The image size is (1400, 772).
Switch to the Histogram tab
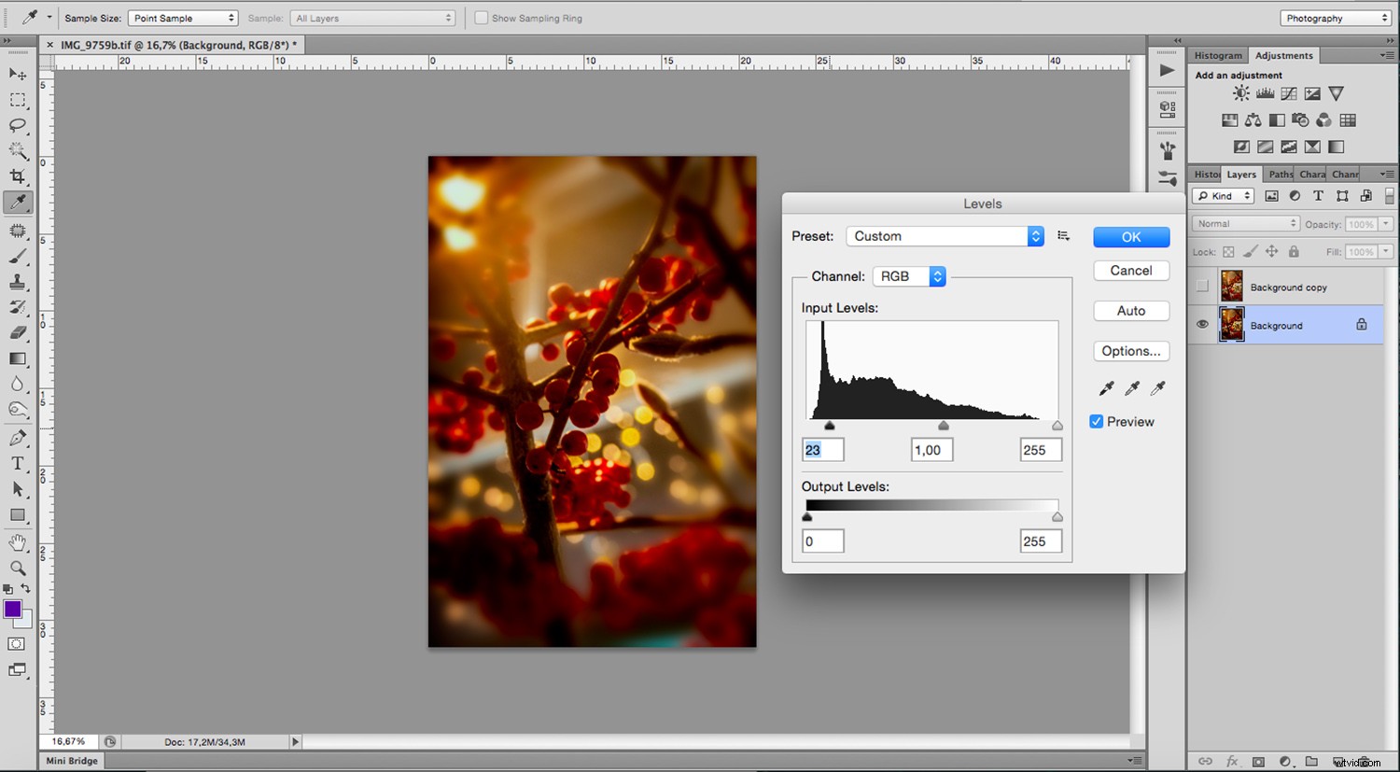coord(1217,55)
